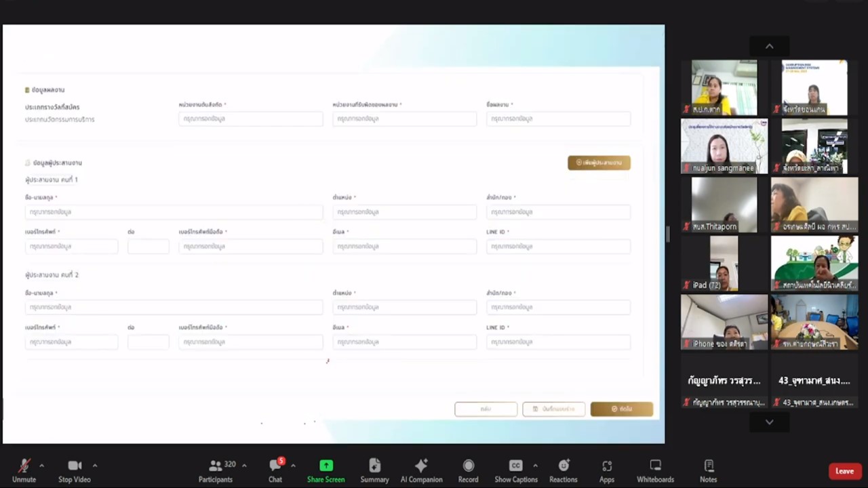Open the Whiteboards tool
Viewport: 868px width, 488px height.
pyautogui.click(x=655, y=466)
